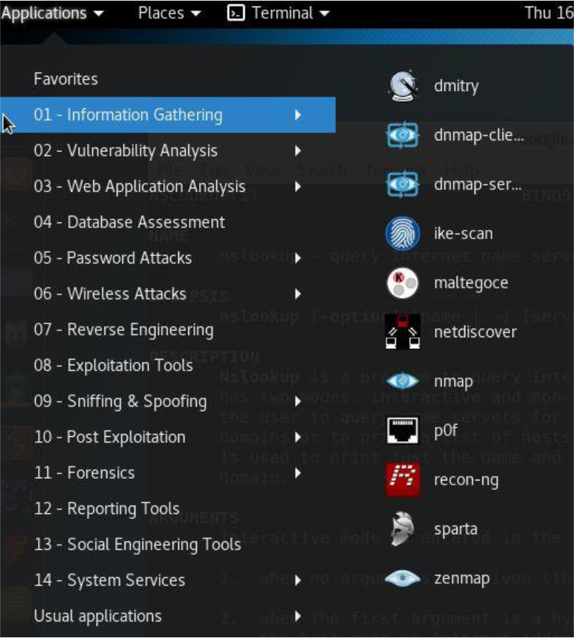Launch sparta via the helmet icon
The height and width of the screenshot is (638, 574).
click(402, 529)
